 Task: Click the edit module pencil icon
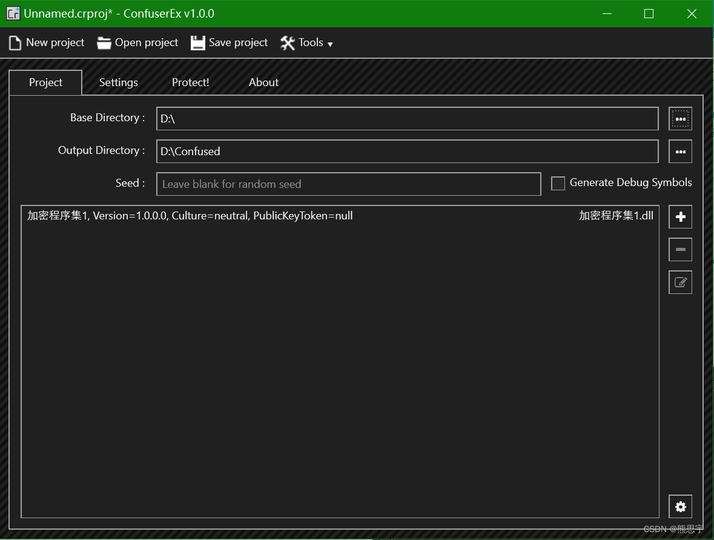680,282
